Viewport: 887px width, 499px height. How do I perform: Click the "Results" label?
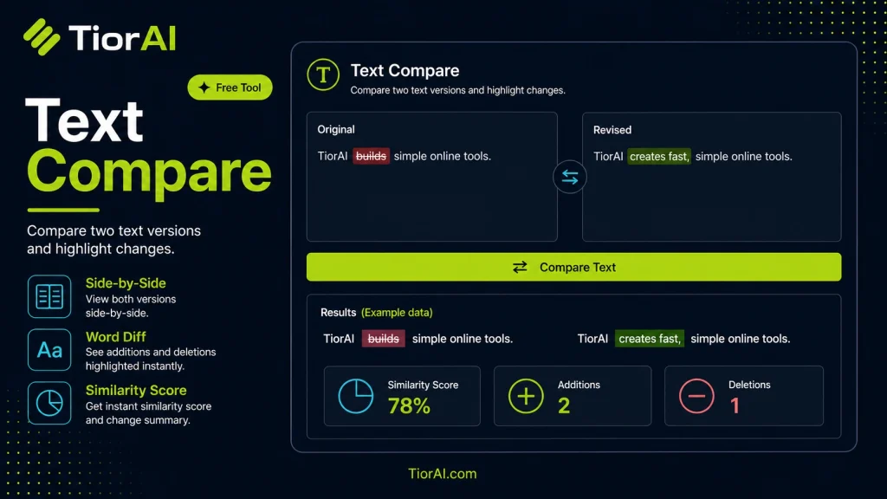(x=339, y=312)
